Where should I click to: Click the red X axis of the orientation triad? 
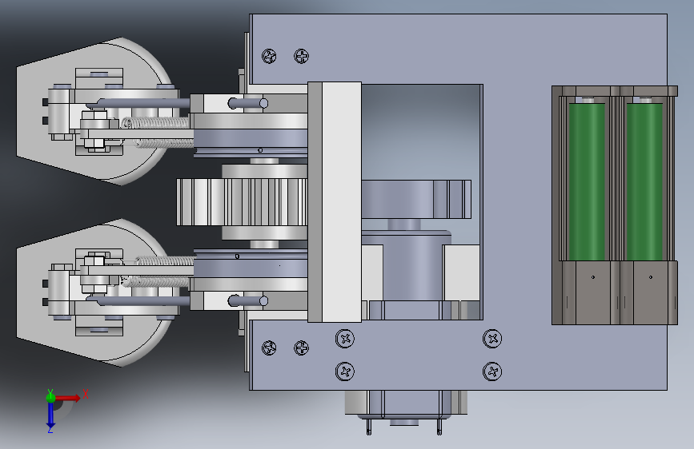(67, 398)
